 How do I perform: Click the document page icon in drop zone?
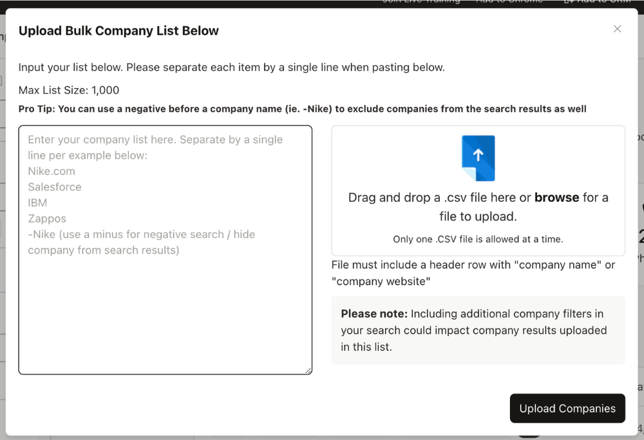point(478,160)
